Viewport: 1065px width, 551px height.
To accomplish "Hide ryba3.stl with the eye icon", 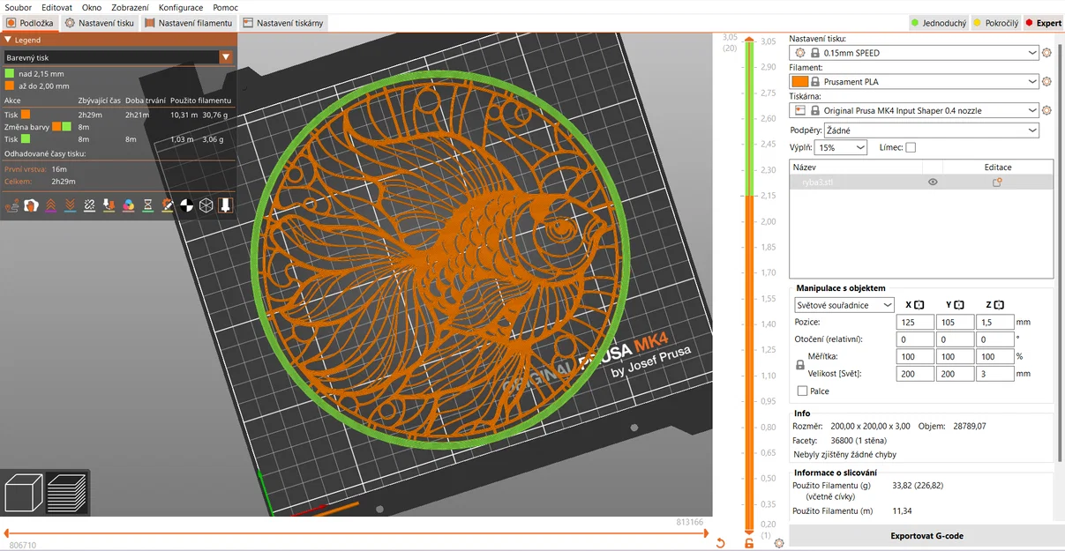I will pyautogui.click(x=933, y=182).
